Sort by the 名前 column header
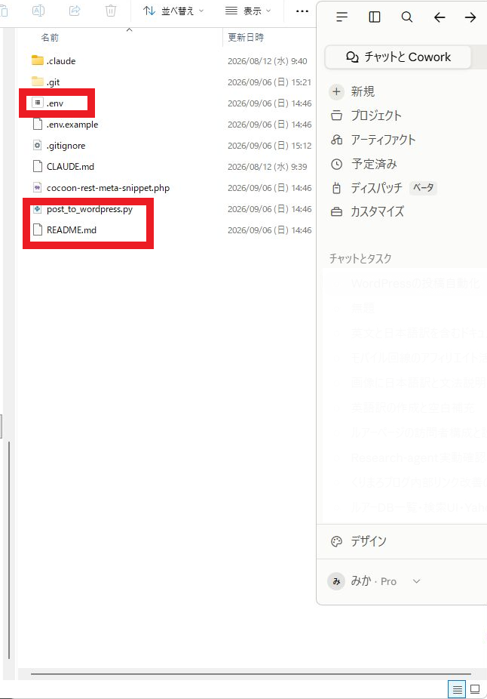This screenshot has width=487, height=699. tap(50, 38)
